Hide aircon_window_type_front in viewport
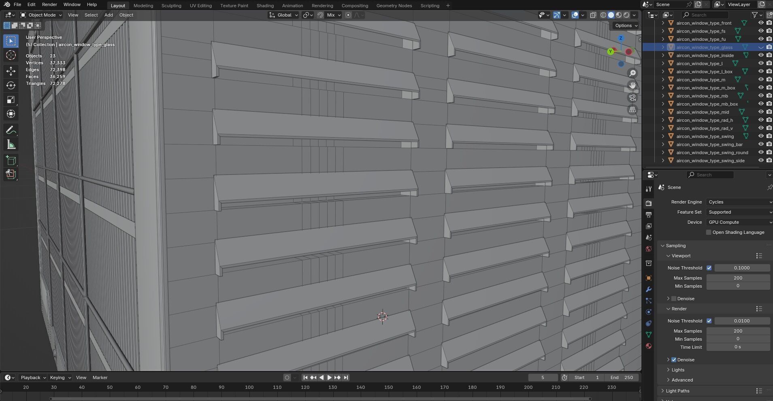Viewport: 773px width, 401px height. (761, 23)
